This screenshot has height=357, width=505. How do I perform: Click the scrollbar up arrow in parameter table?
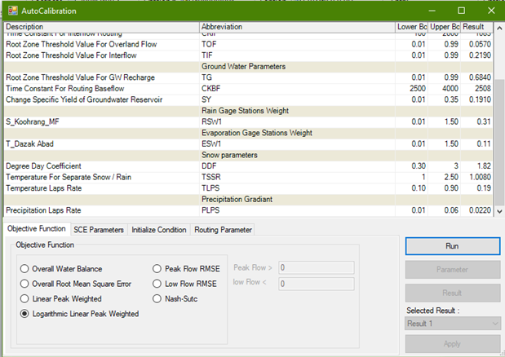click(500, 27)
